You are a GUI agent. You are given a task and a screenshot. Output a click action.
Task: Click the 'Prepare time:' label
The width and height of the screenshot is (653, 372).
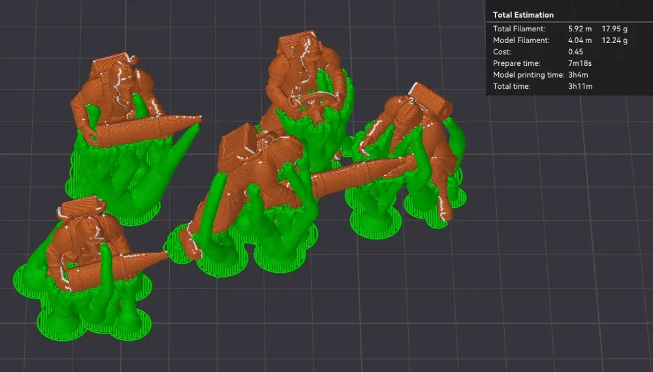(x=517, y=63)
